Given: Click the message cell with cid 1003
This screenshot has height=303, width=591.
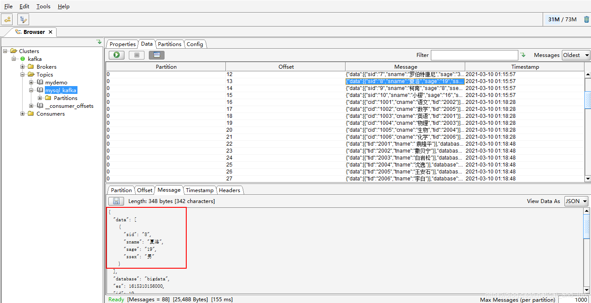Looking at the screenshot, I should coord(405,116).
